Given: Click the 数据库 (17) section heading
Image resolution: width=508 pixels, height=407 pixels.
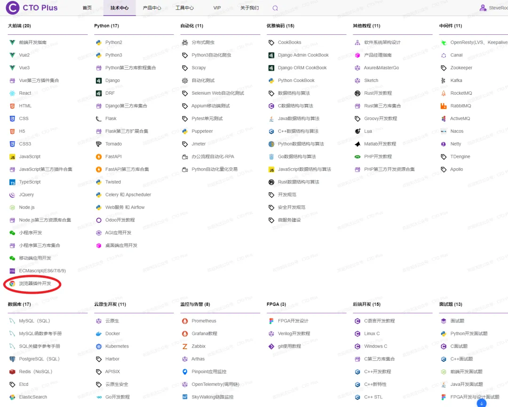Looking at the screenshot, I should coord(19,304).
